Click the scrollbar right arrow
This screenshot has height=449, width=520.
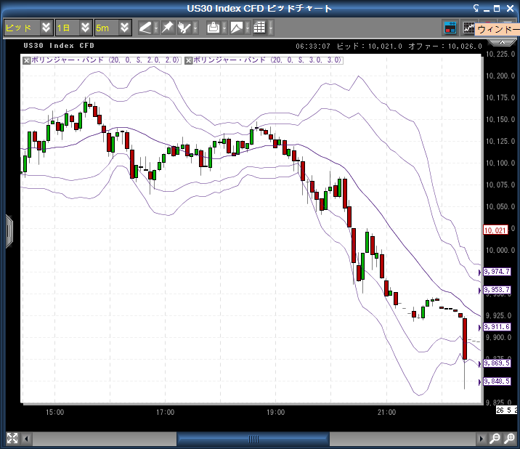coord(480,439)
